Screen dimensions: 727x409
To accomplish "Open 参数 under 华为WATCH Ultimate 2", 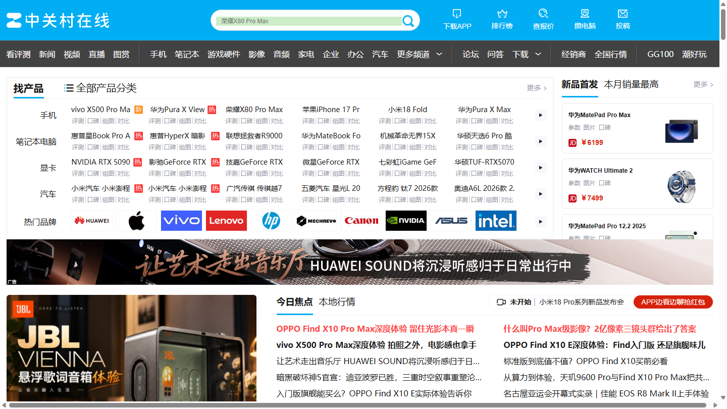I will point(574,183).
